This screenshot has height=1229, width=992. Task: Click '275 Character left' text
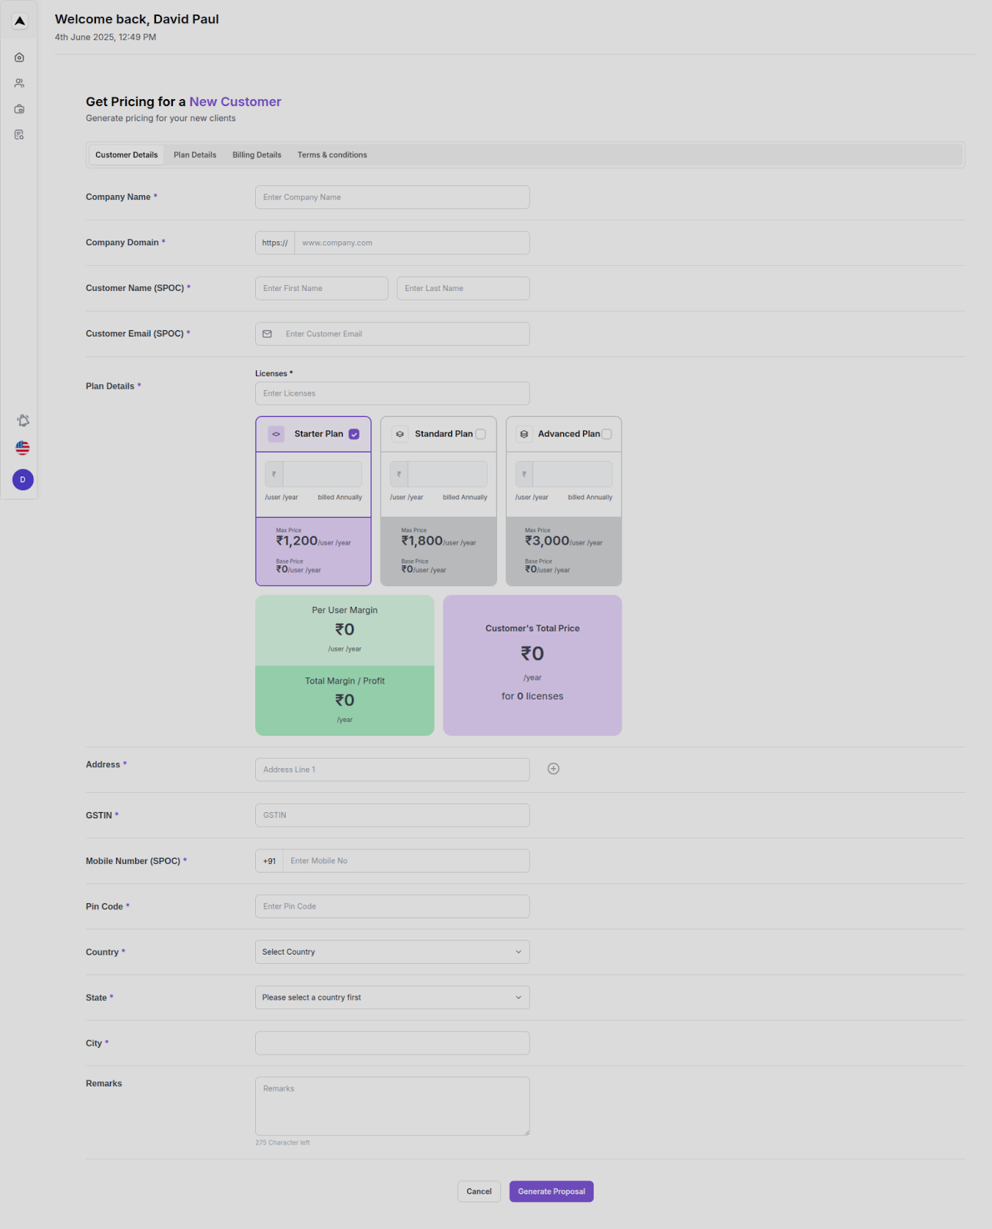(x=283, y=1143)
